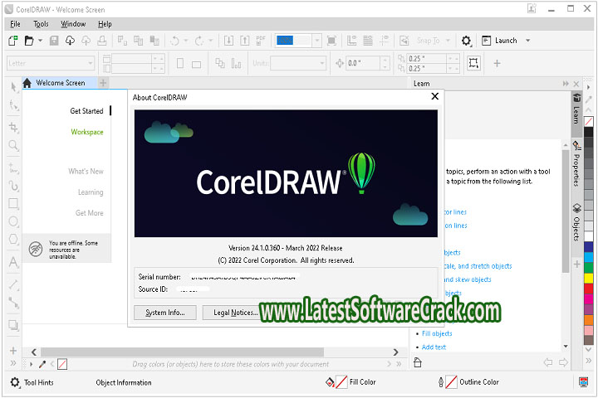Click the Import icon
Screen dimensions: 598x398
228,41
